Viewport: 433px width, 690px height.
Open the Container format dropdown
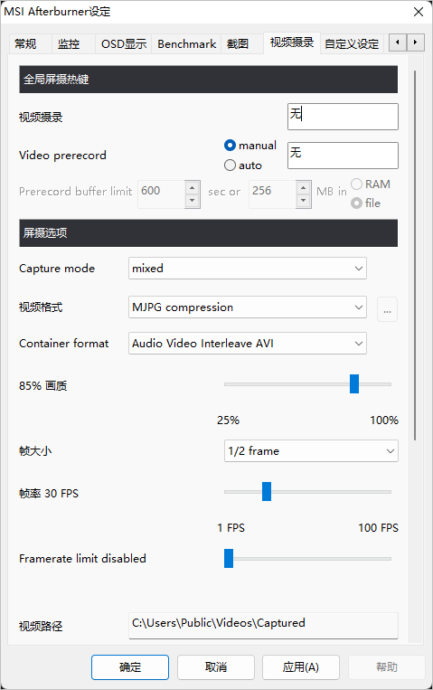248,344
